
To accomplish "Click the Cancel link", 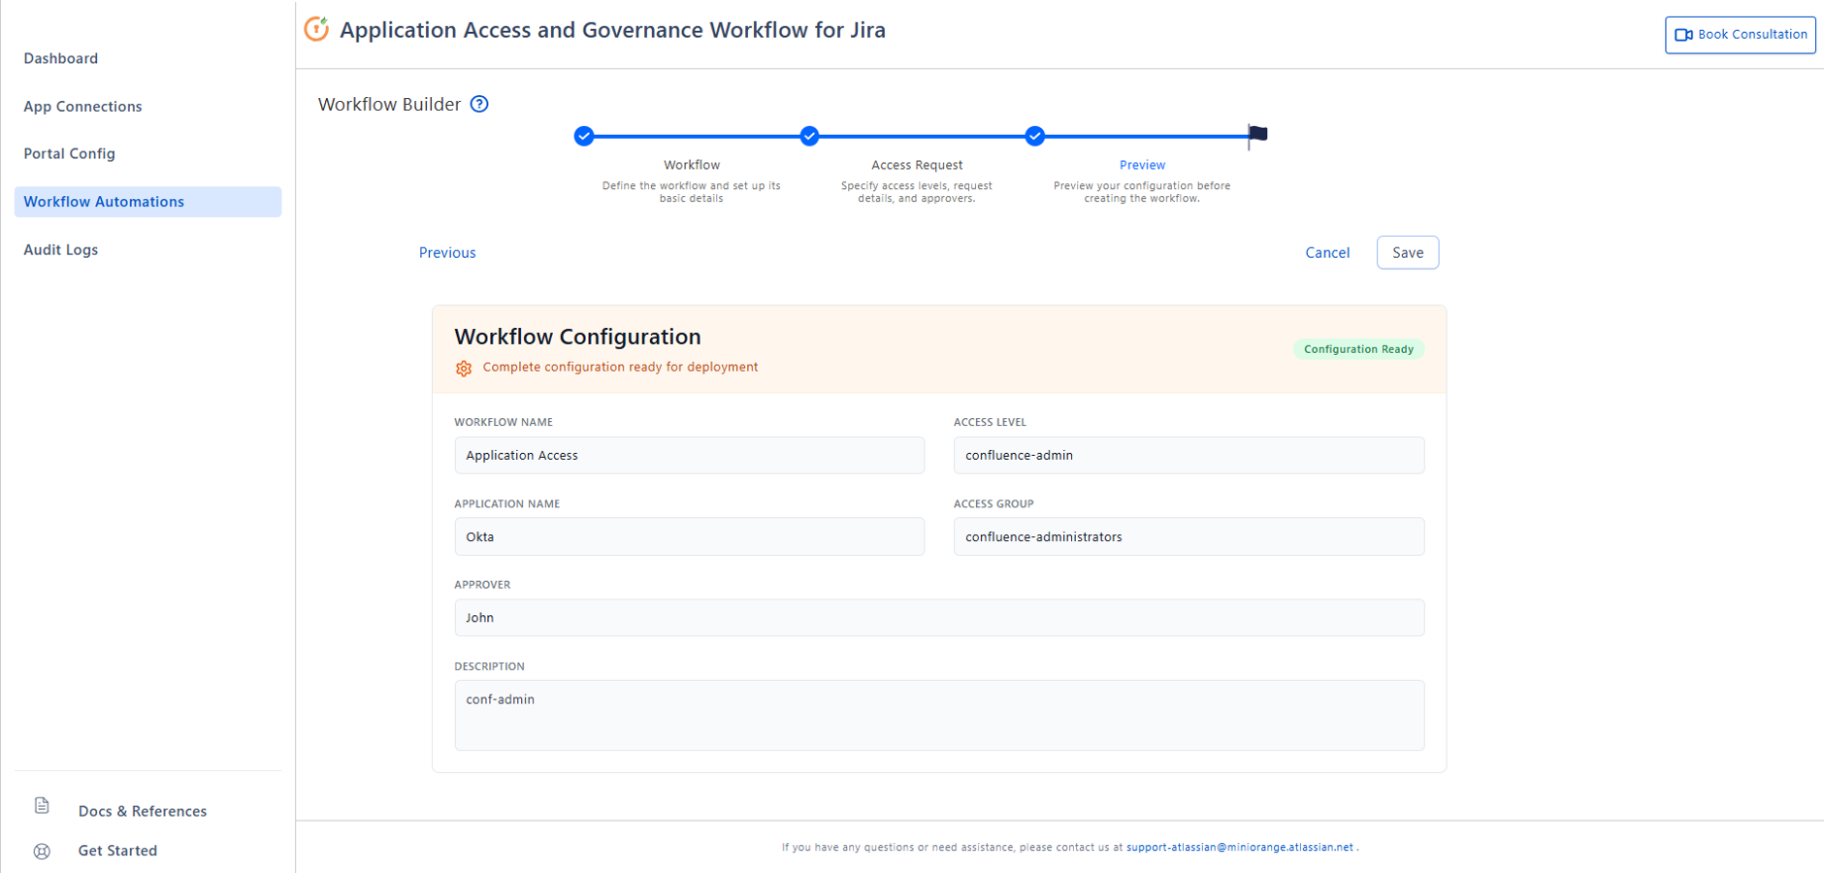I will 1327,252.
